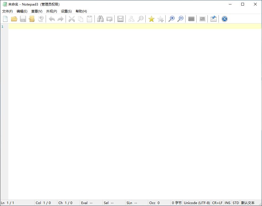Image resolution: width=262 pixels, height=206 pixels.
Task: Launch the console via the terminal icon
Action: (x=202, y=19)
